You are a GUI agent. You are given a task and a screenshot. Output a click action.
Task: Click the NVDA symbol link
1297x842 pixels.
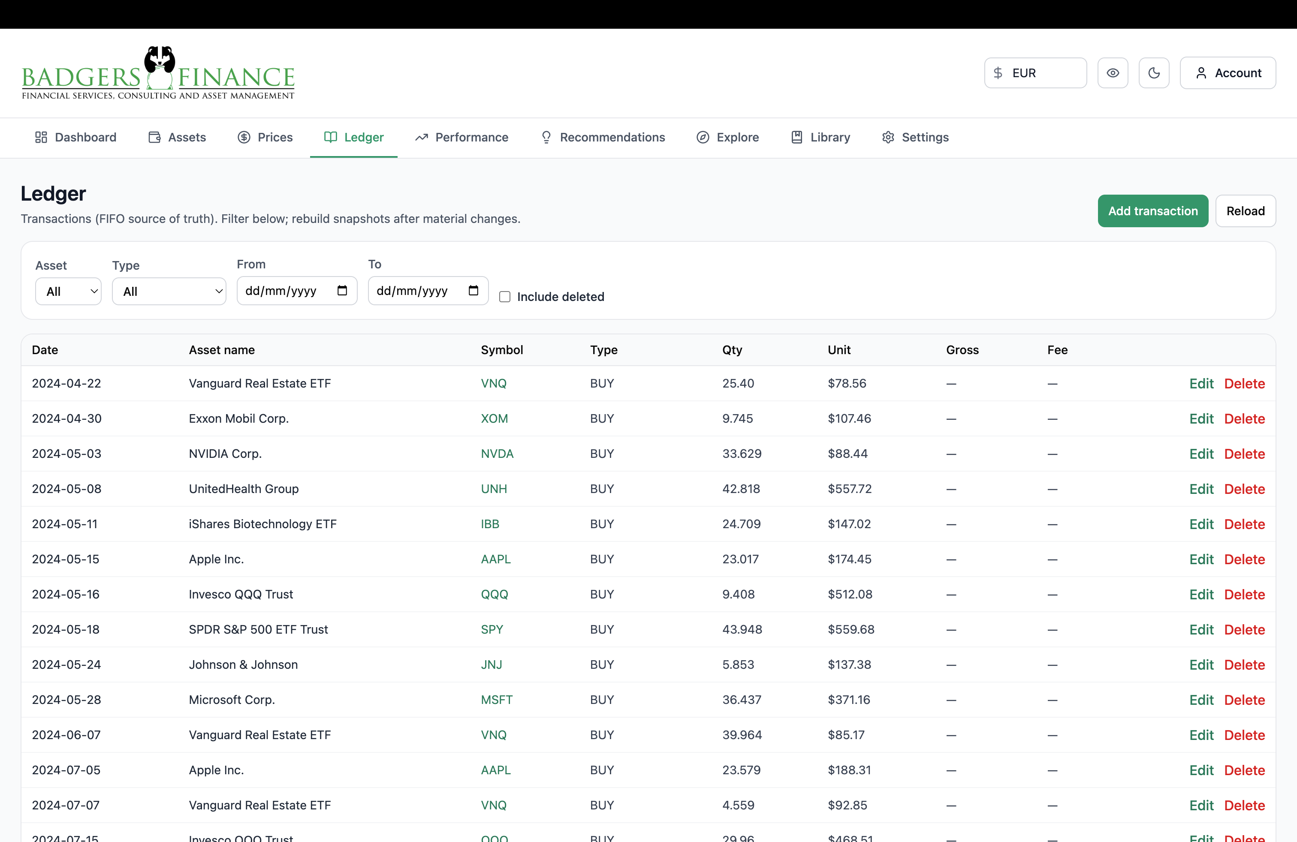(497, 454)
